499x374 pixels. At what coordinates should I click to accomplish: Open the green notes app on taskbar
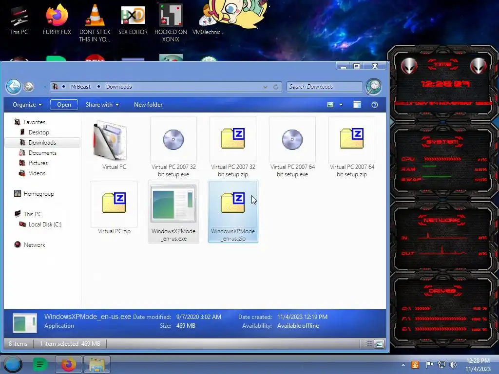click(x=40, y=364)
